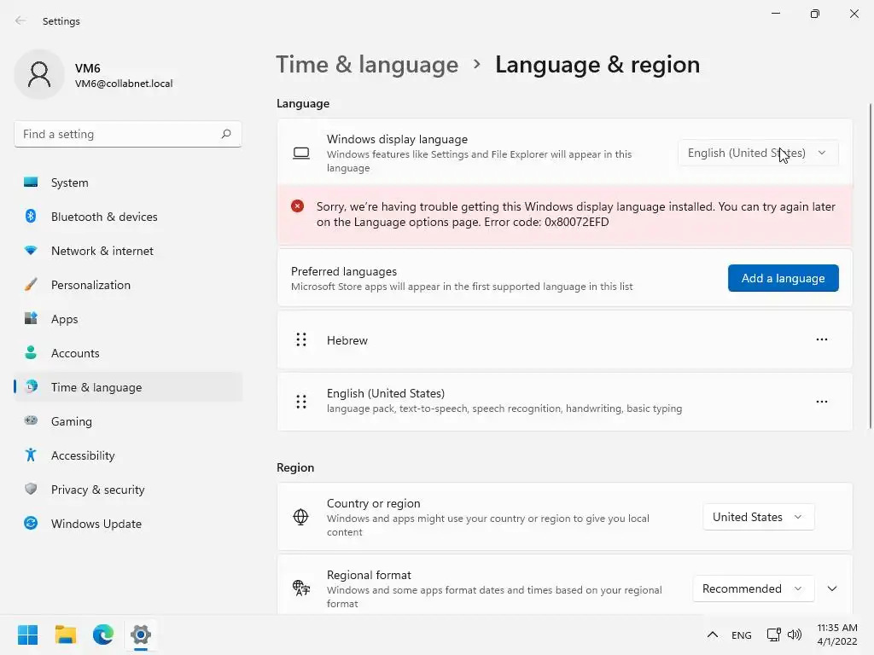The height and width of the screenshot is (655, 874).
Task: Click the search magnifier in Find a setting
Action: (x=225, y=134)
